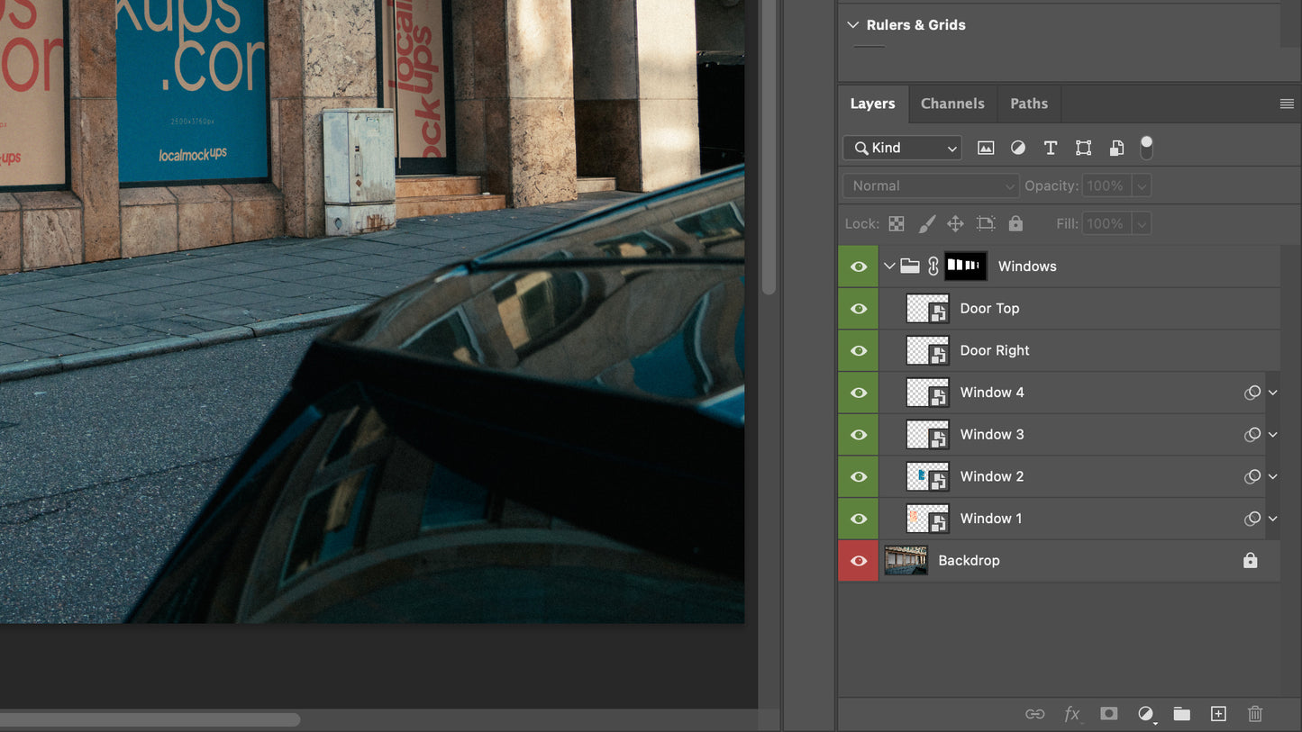Image resolution: width=1302 pixels, height=732 pixels.
Task: Click the delete layer trash icon
Action: (1255, 714)
